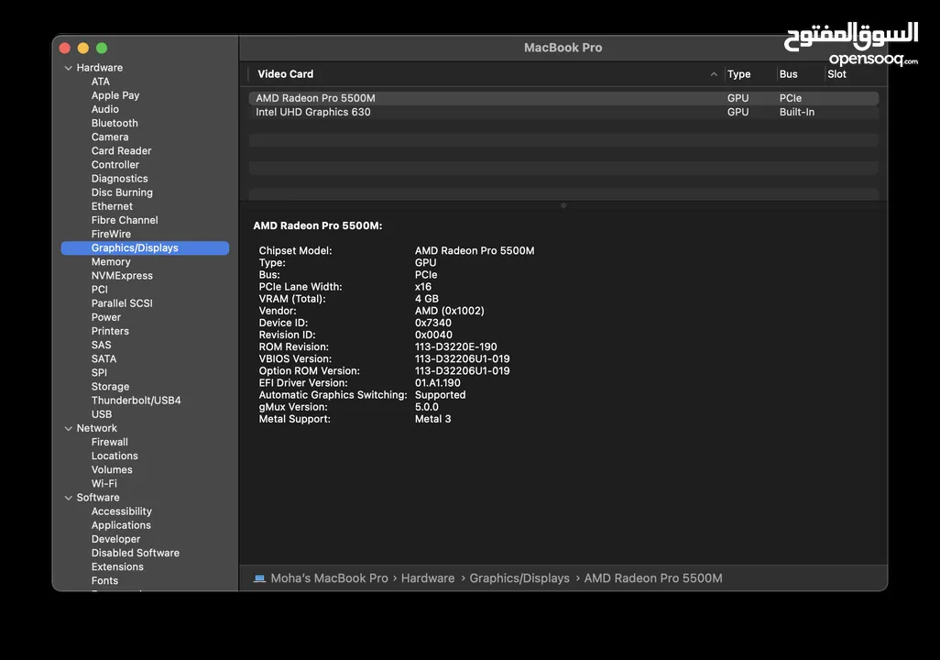The width and height of the screenshot is (940, 660).
Task: Click the VRAM value "4 GB"
Action: [x=427, y=299]
